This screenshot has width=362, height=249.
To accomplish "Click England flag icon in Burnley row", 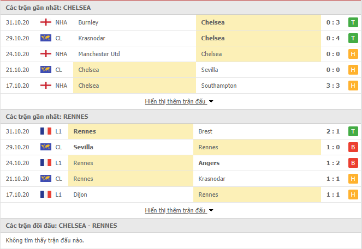I will coord(46,22).
